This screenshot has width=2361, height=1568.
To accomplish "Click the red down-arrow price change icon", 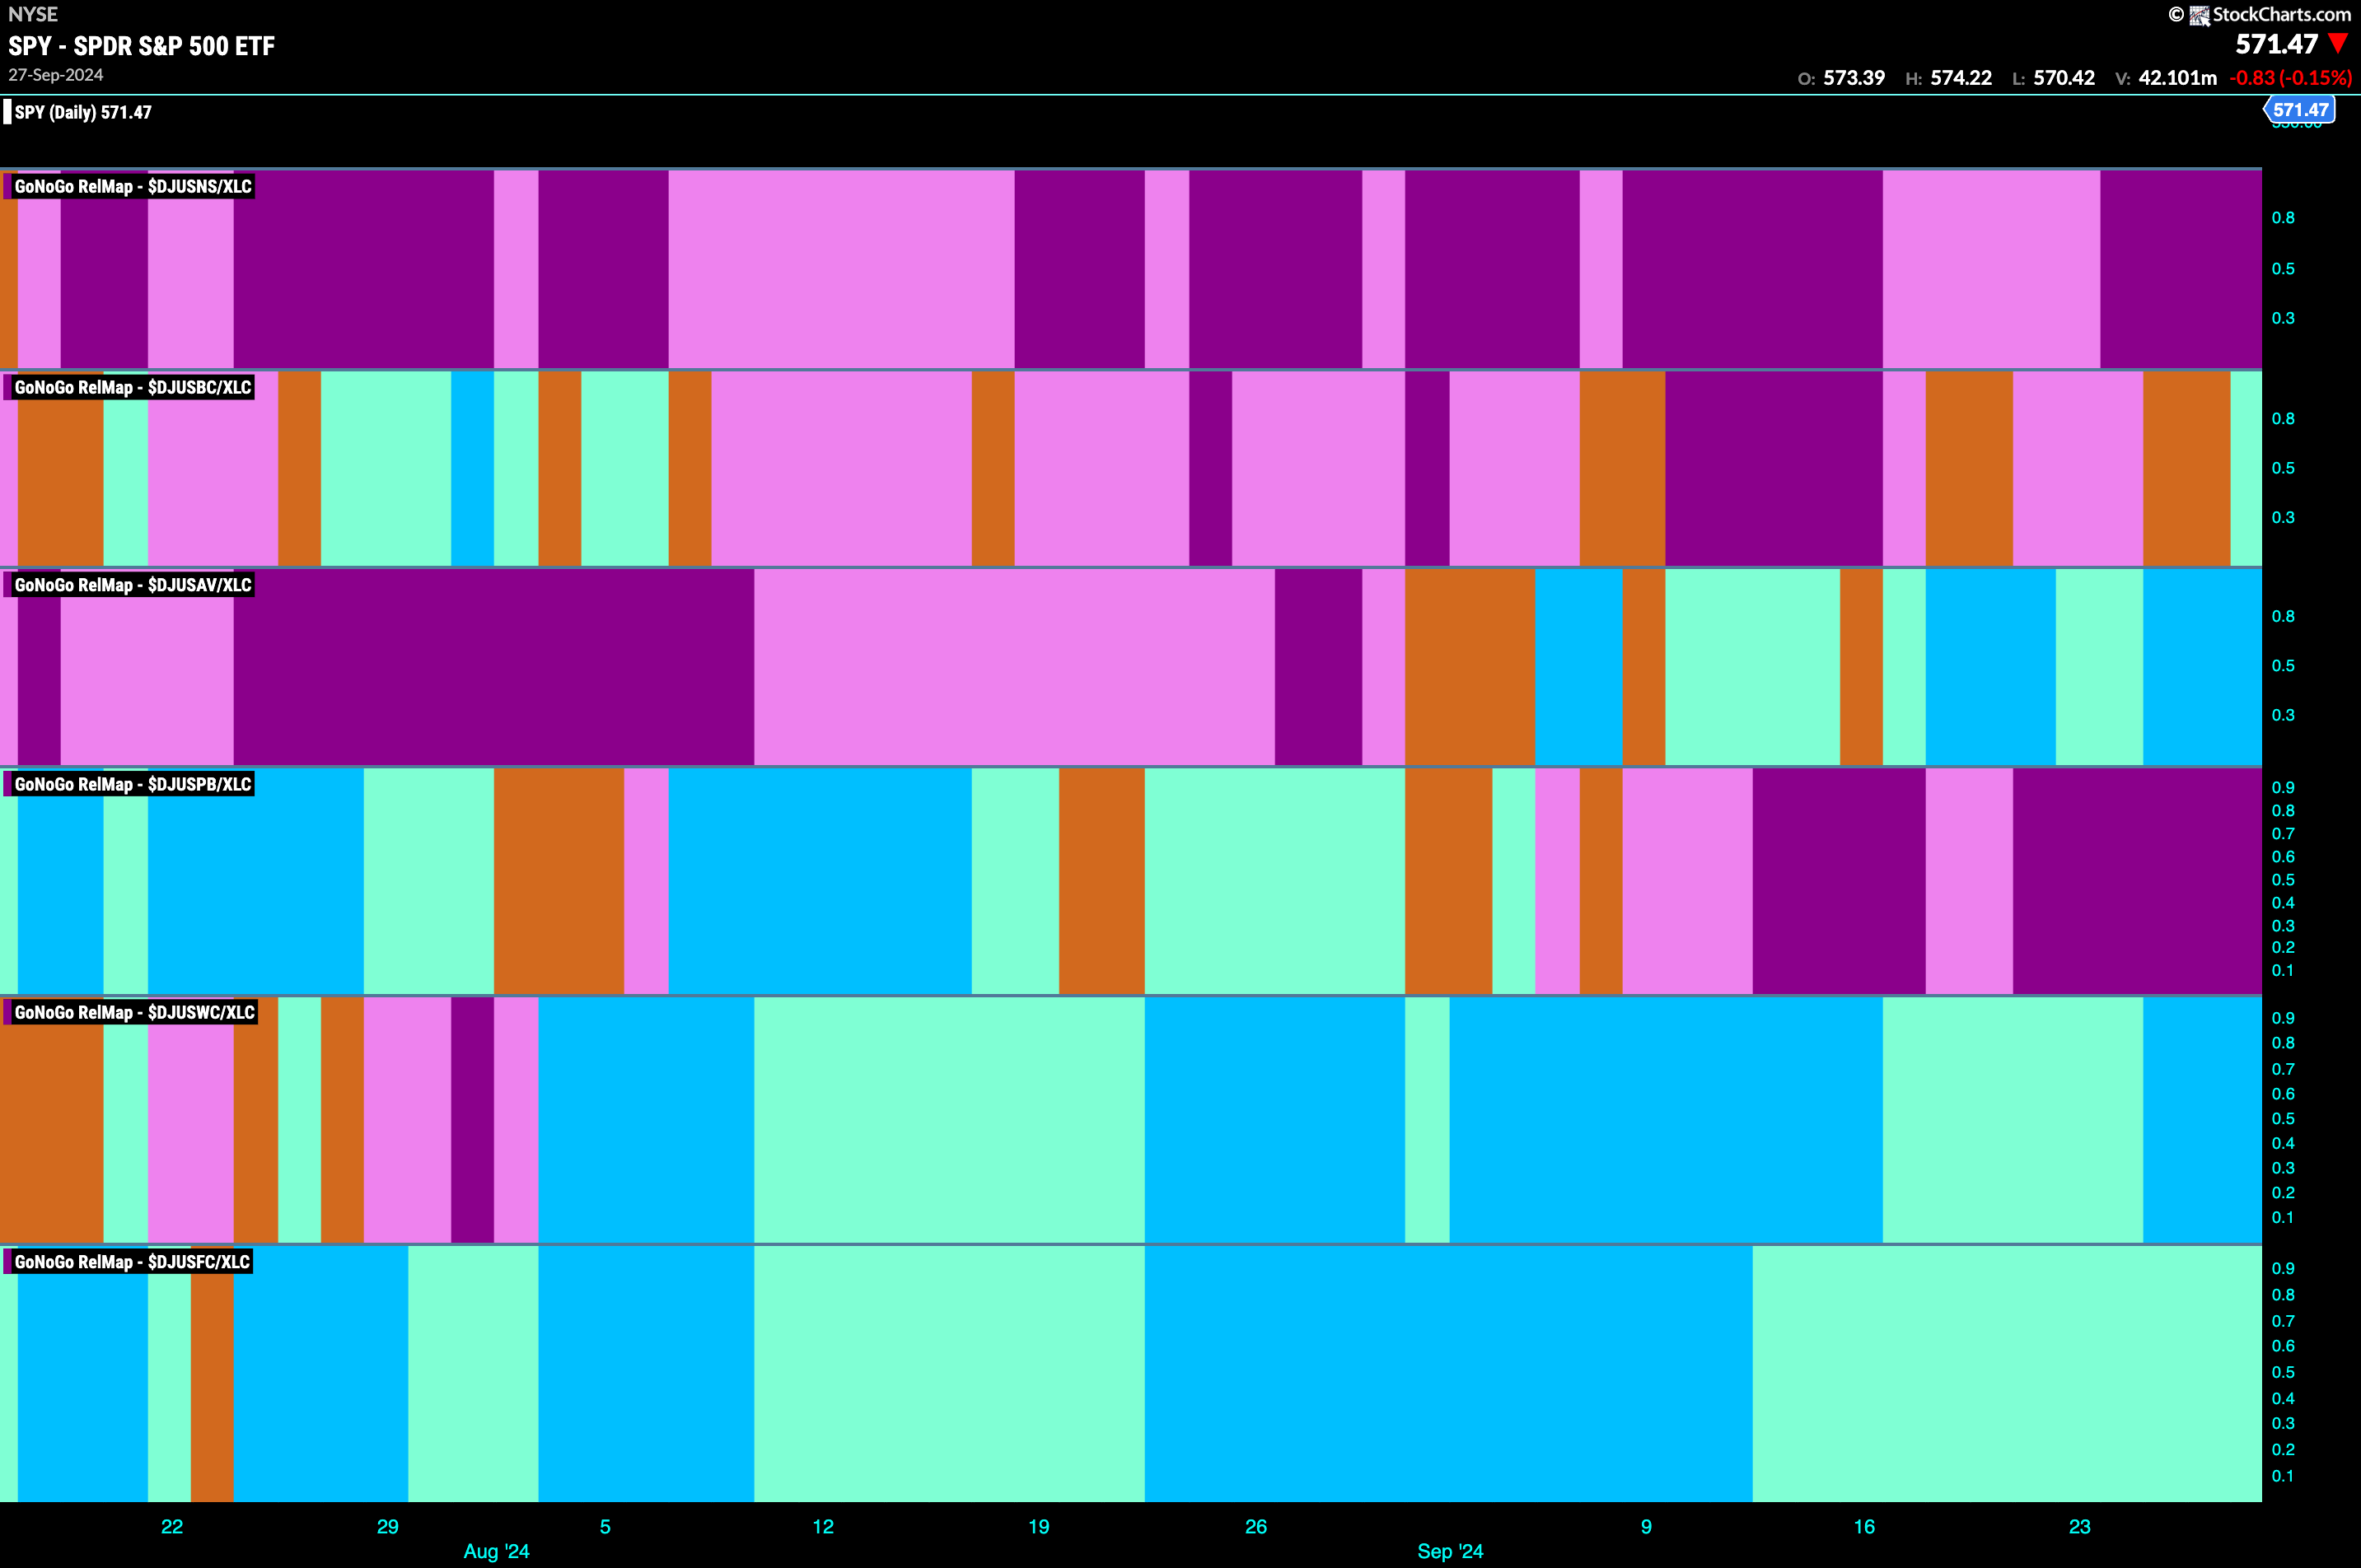I will 2338,44.
